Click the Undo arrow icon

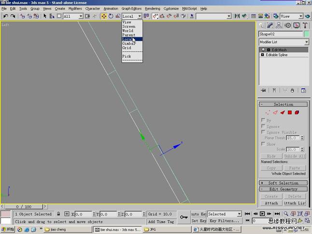[6, 16]
